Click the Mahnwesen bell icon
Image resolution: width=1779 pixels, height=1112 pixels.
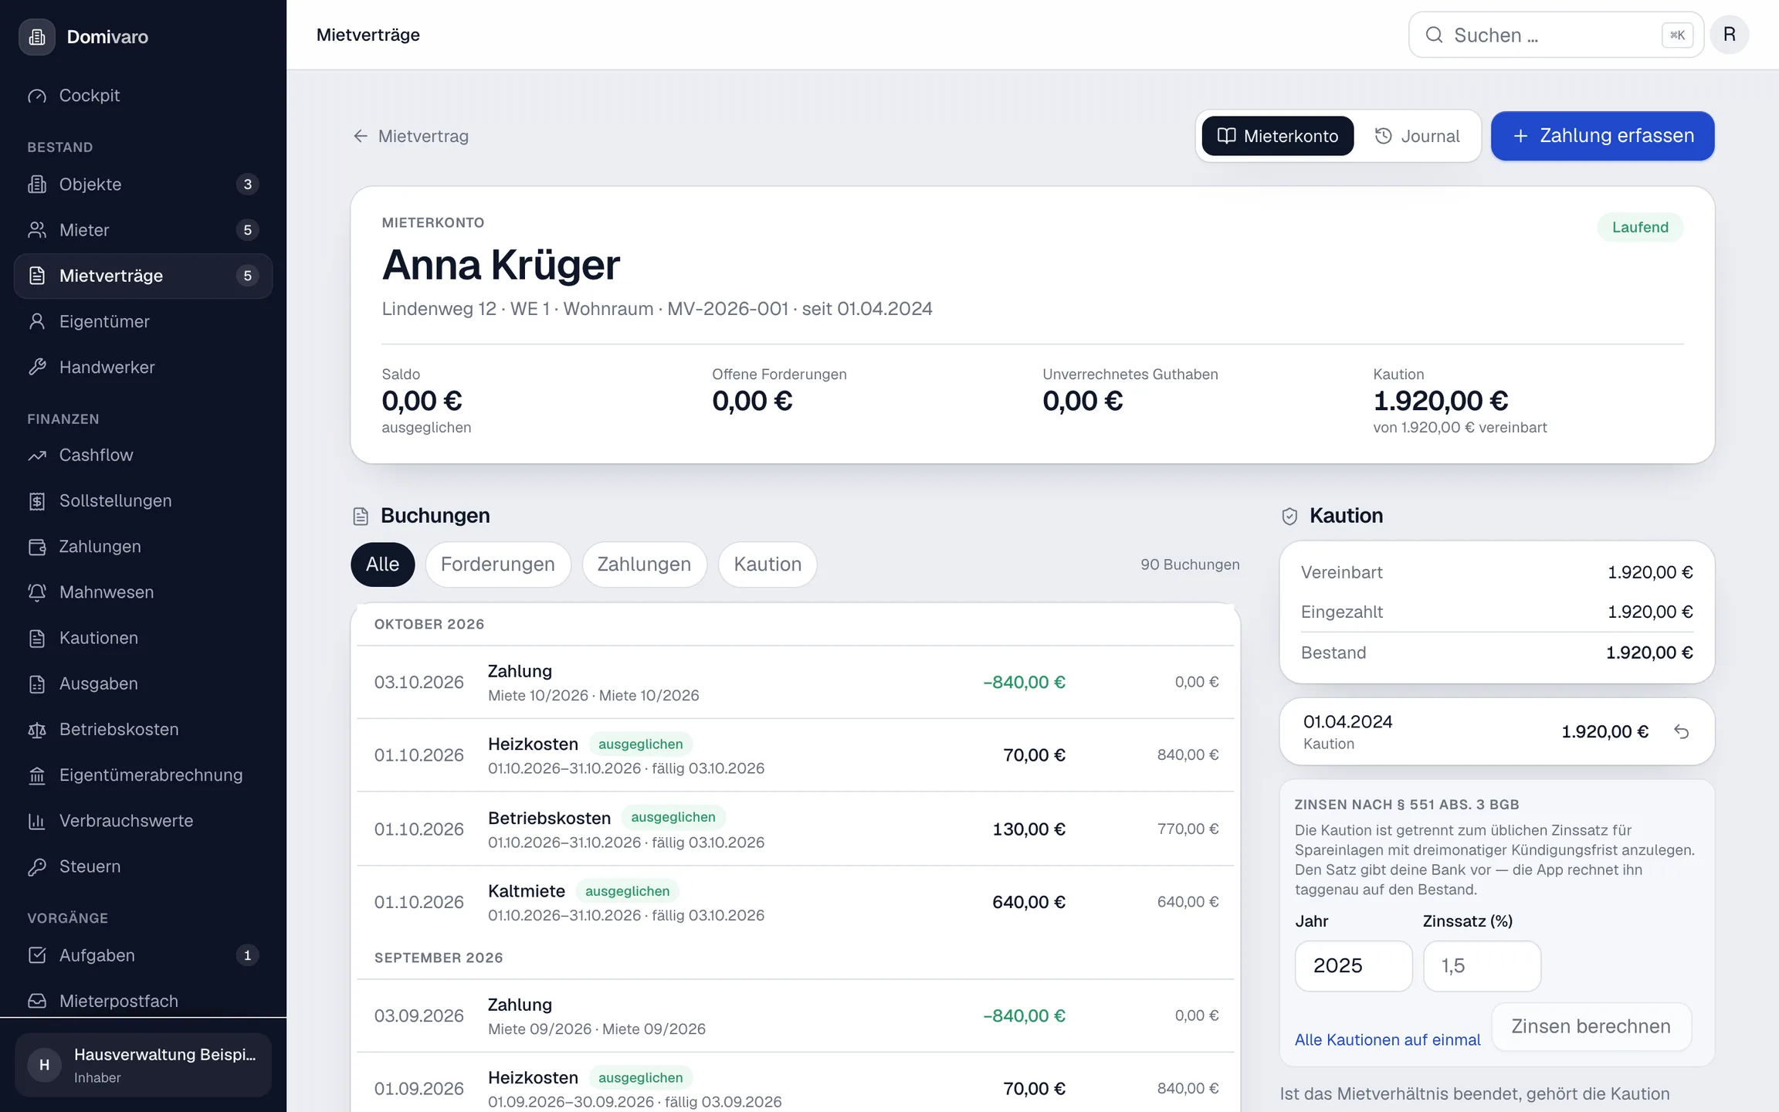click(x=37, y=592)
